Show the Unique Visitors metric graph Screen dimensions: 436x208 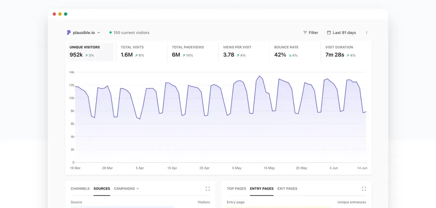pos(90,51)
